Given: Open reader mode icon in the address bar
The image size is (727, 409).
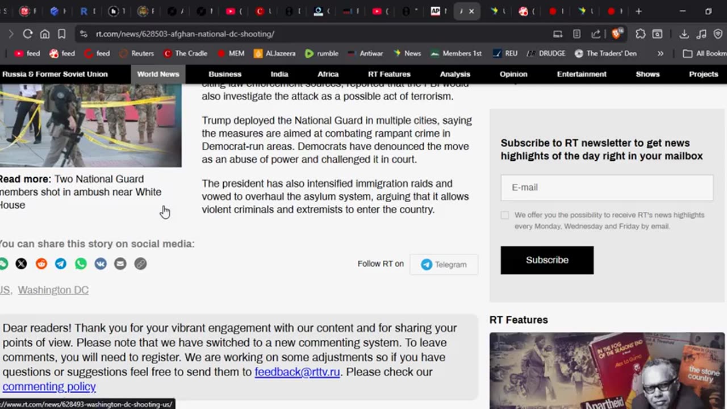Looking at the screenshot, I should click(576, 34).
